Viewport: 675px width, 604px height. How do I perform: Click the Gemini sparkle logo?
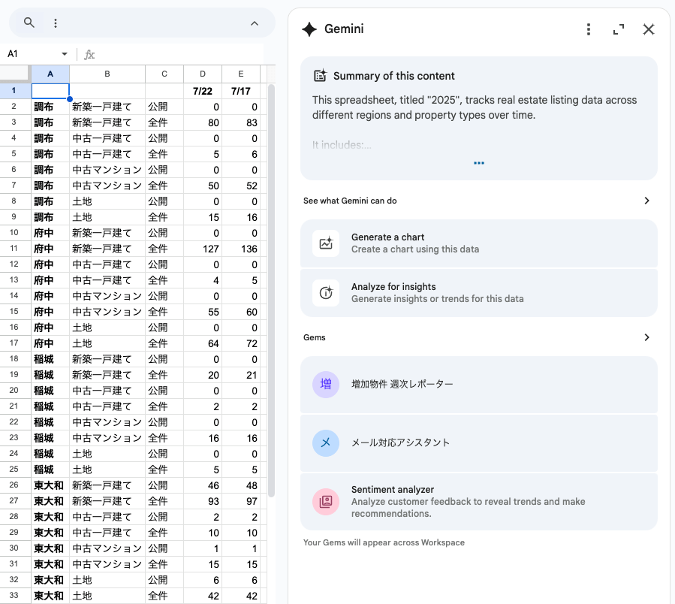309,29
